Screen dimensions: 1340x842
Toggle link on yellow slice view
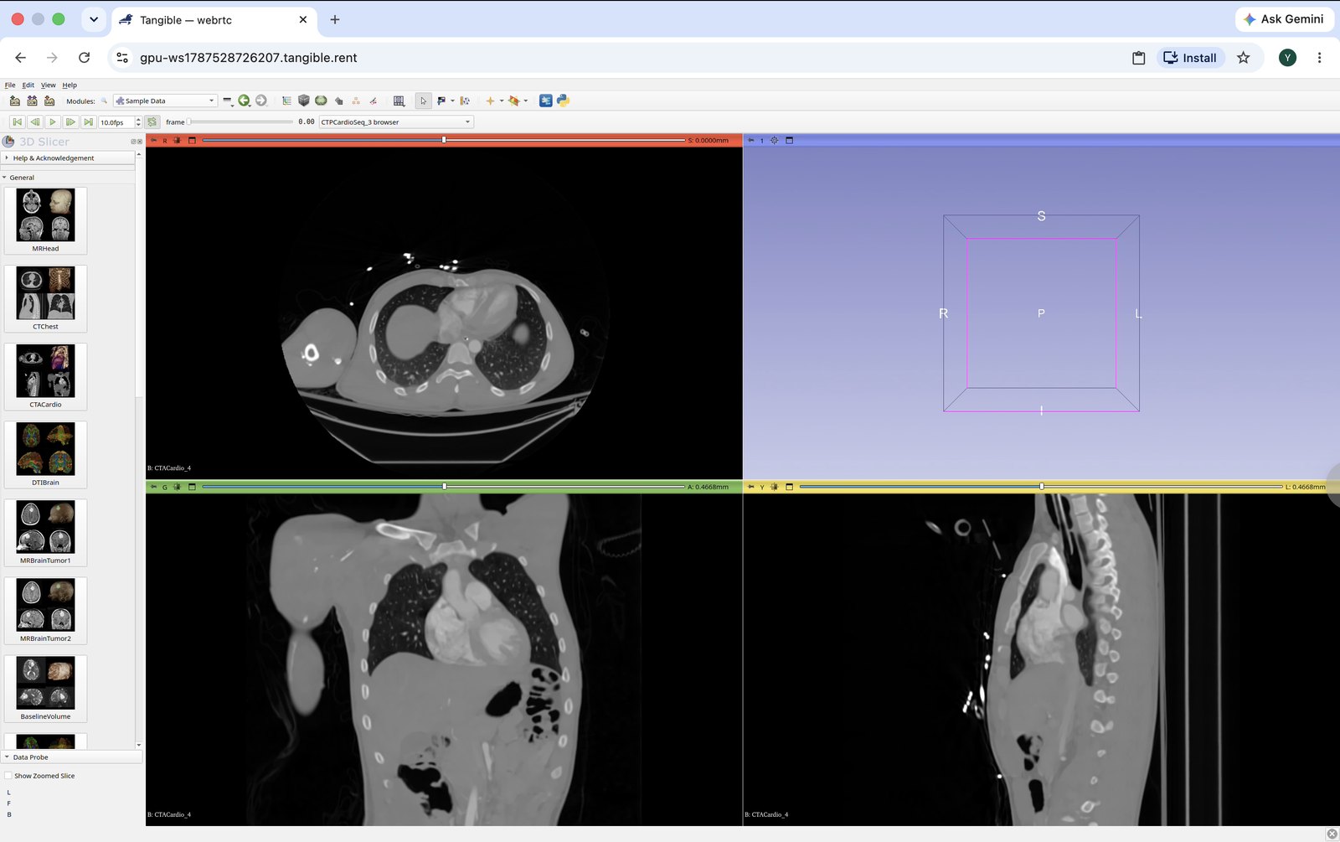[x=774, y=487]
